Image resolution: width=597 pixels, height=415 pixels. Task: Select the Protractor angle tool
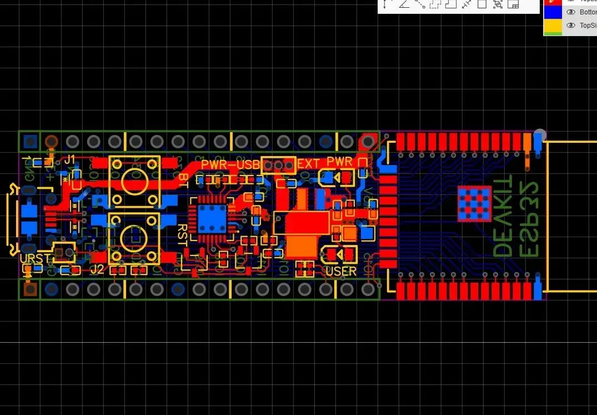[x=404, y=4]
